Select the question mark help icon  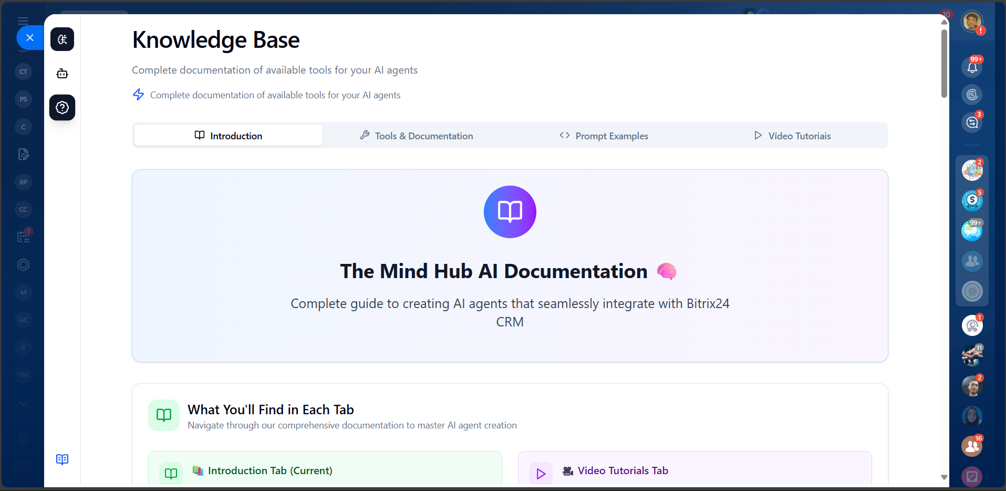62,108
